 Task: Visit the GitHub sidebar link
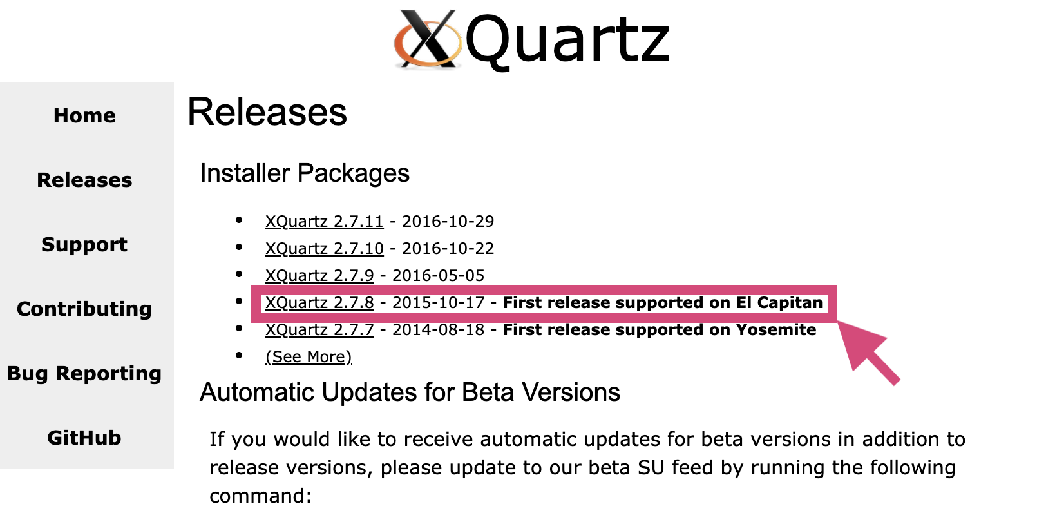84,438
